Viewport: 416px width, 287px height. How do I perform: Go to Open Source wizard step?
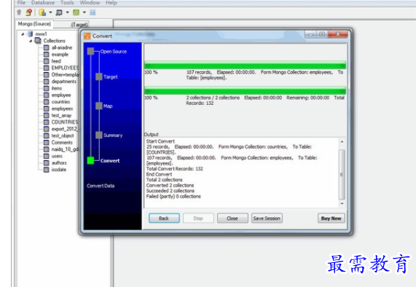[x=113, y=52]
